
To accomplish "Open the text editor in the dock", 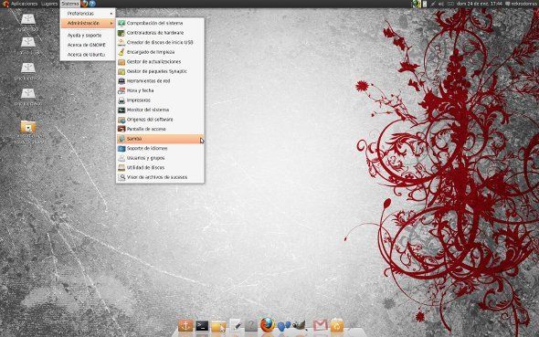I will pyautogui.click(x=236, y=325).
